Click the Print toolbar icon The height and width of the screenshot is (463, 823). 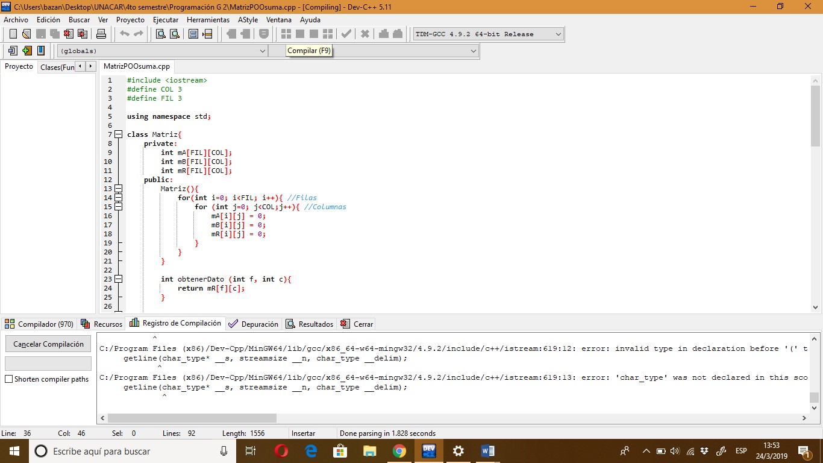(101, 34)
